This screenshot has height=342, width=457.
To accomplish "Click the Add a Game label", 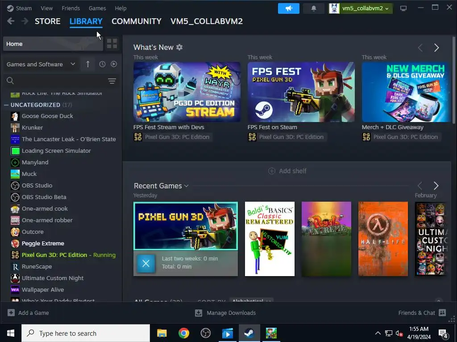I will point(33,313).
